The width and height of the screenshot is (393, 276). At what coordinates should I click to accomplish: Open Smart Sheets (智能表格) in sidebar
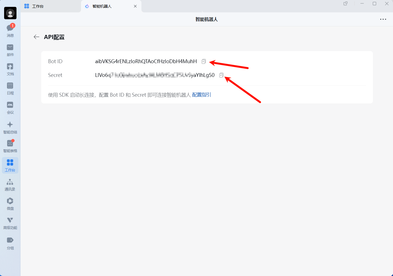click(x=10, y=146)
